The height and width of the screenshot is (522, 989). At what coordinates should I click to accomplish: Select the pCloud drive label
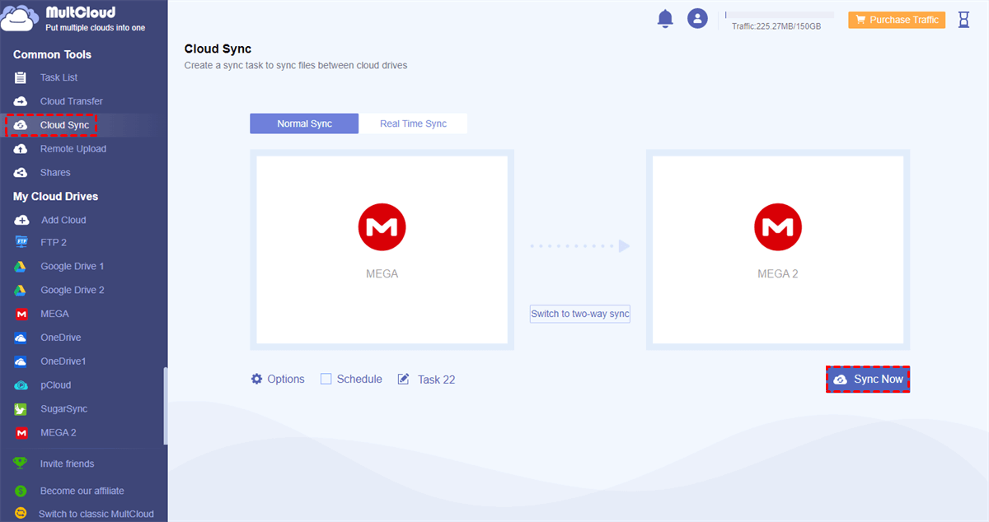point(56,385)
